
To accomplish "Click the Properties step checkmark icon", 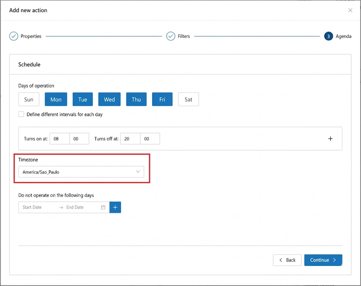I will point(13,36).
